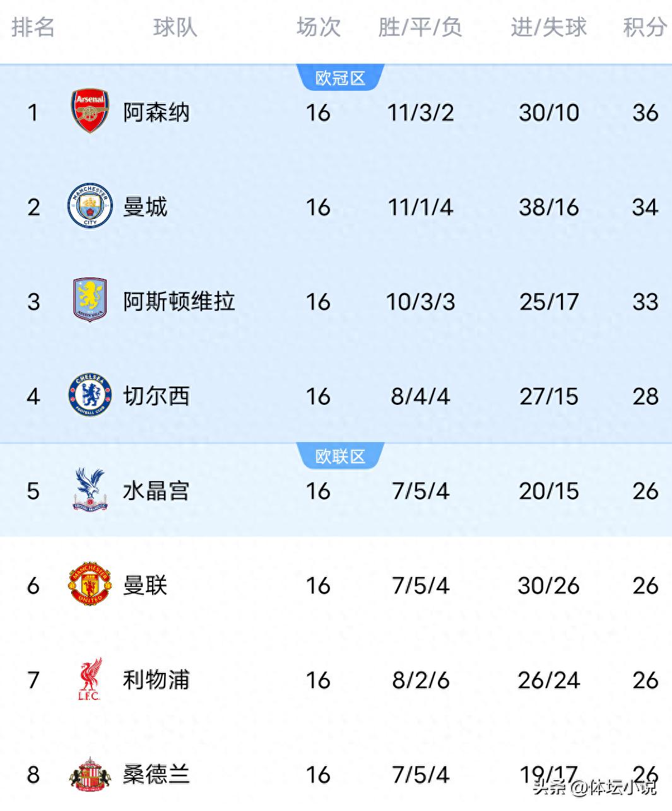672x811 pixels.
Task: Click the Manchester United crest
Action: [x=90, y=585]
